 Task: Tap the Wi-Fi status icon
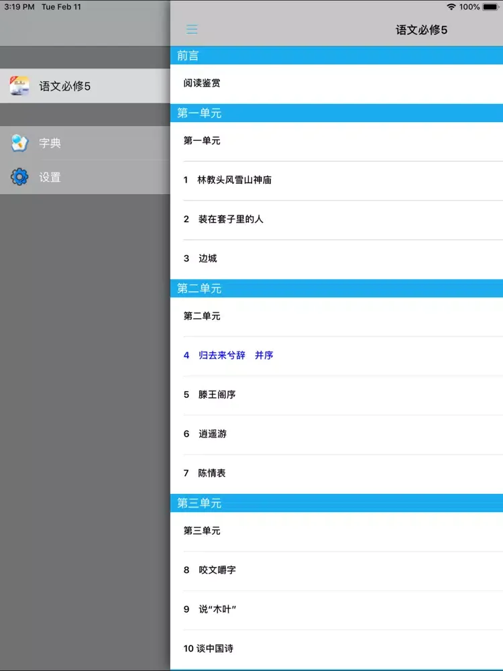(451, 7)
